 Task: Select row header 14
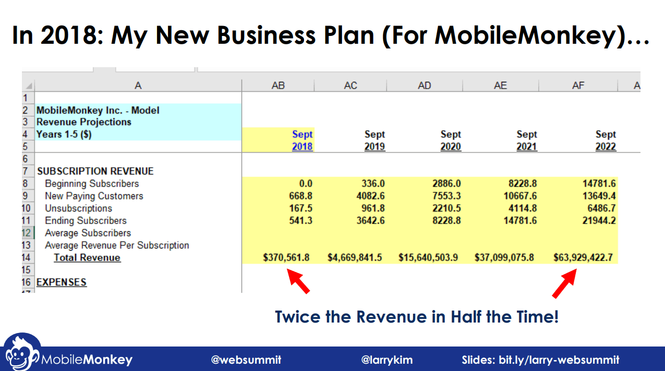[x=28, y=257]
